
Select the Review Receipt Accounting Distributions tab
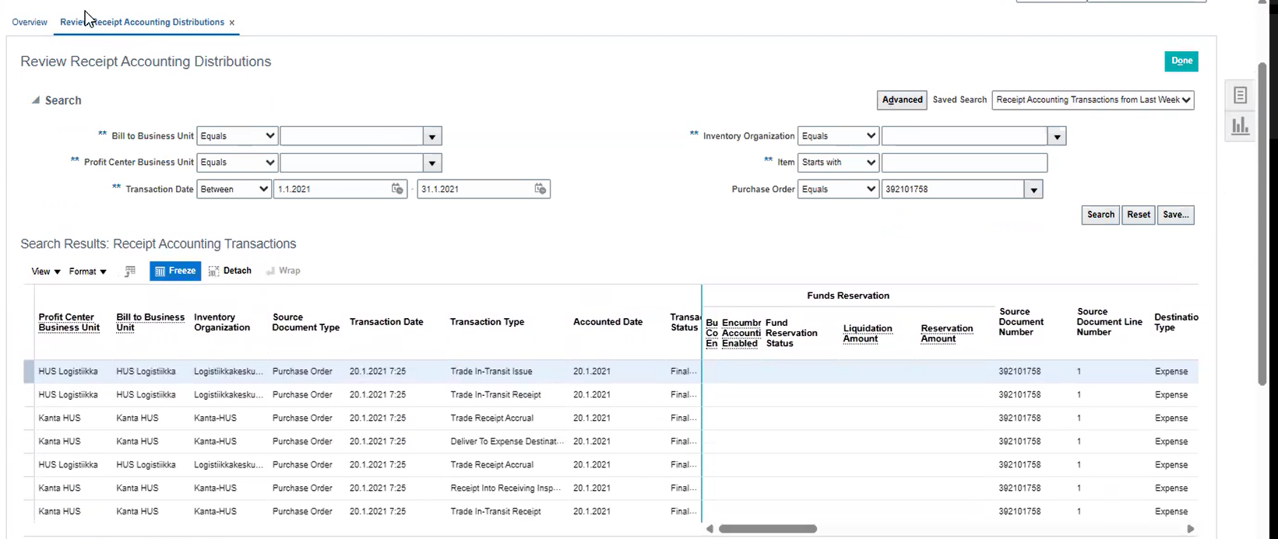click(x=142, y=23)
